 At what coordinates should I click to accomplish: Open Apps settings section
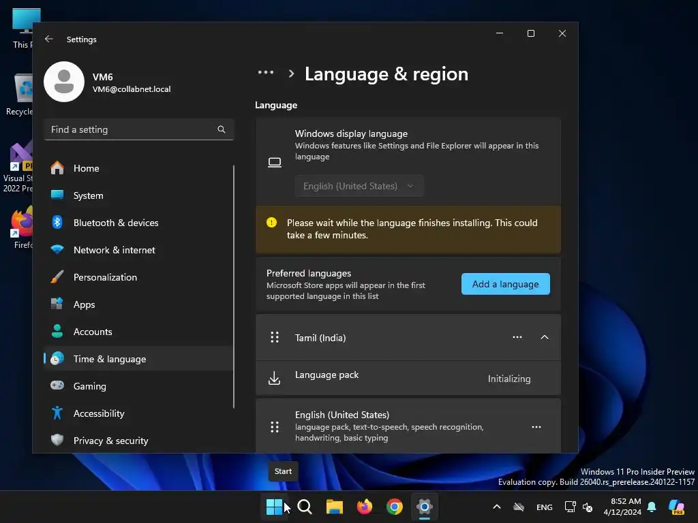click(139, 304)
